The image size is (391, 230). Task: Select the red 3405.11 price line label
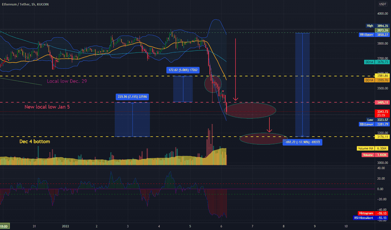[382, 102]
